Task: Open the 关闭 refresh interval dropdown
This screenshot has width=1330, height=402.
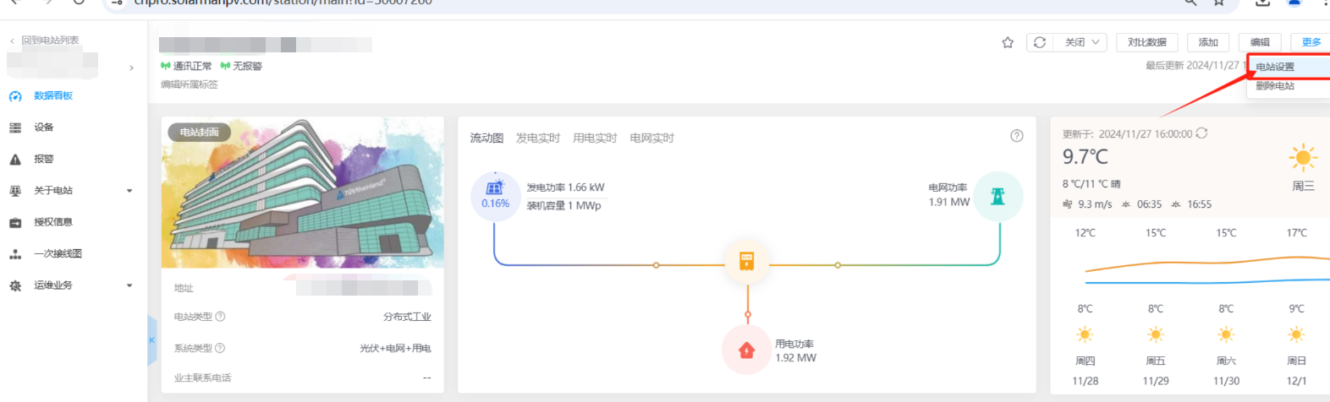Action: tap(1081, 42)
